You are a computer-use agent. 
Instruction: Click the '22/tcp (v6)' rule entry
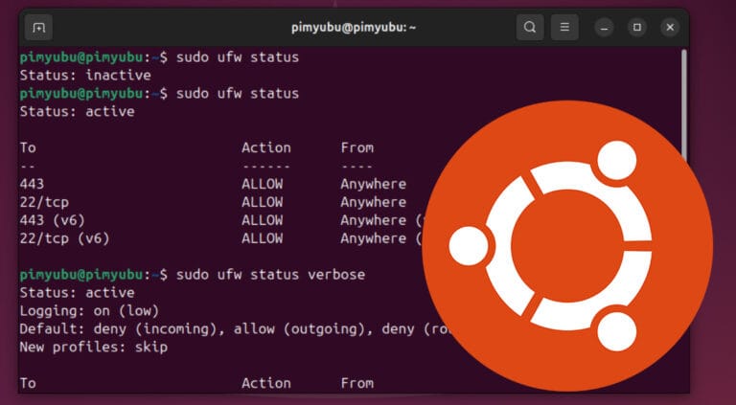59,238
